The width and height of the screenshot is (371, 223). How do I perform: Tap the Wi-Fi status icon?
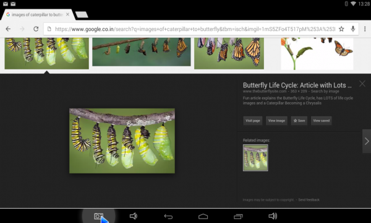tap(353, 4)
